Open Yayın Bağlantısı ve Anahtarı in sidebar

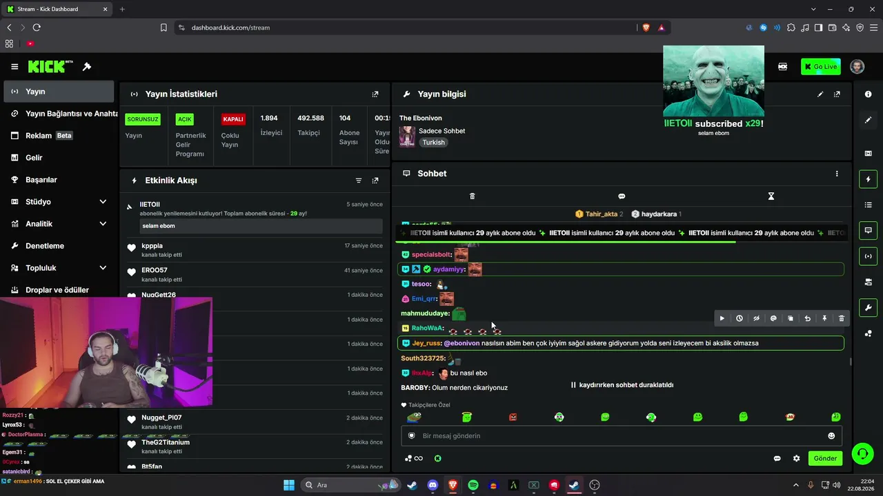[x=60, y=114]
